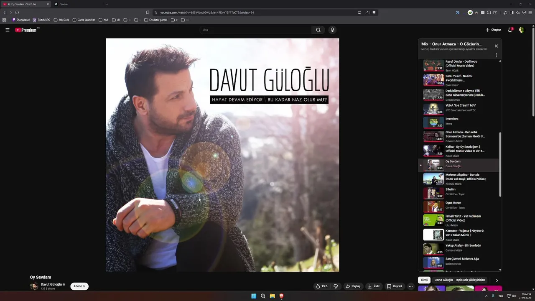Click the Oluştur create button
535x301 pixels.
point(493,30)
